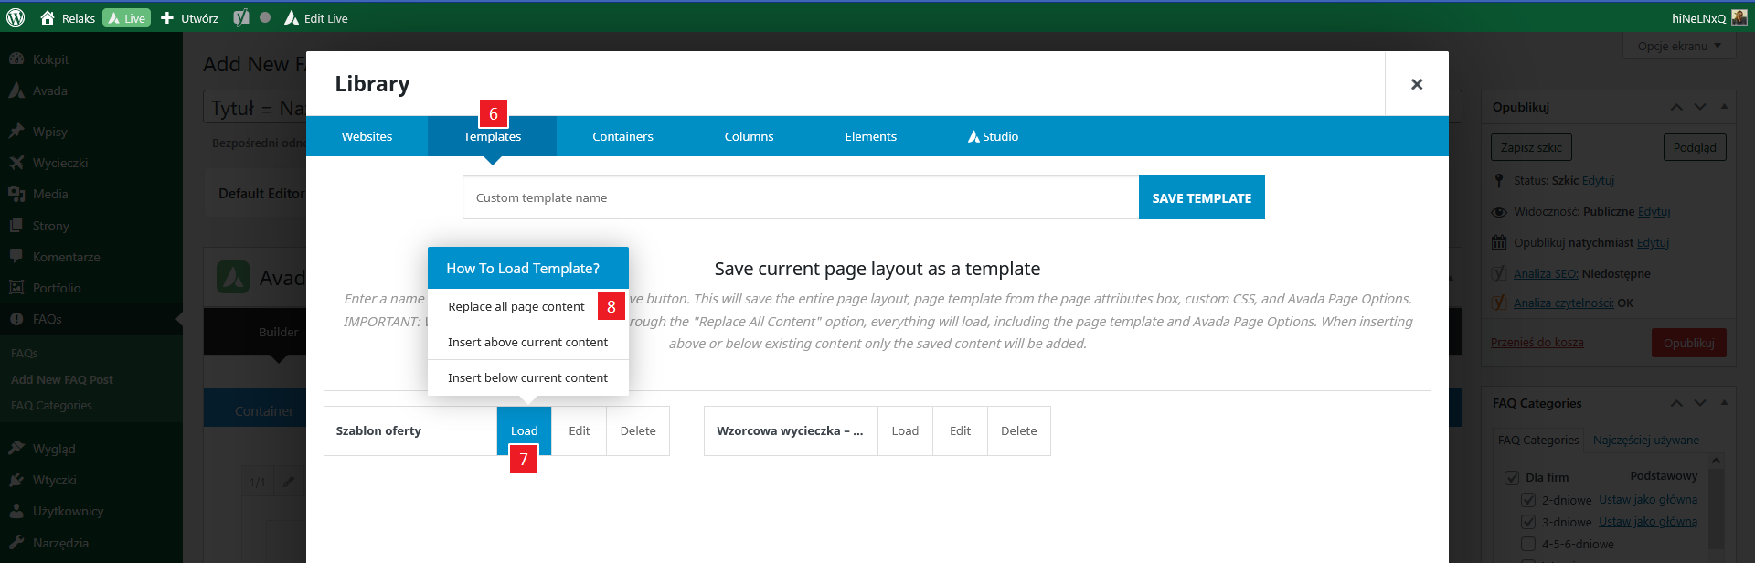Image resolution: width=1755 pixels, height=563 pixels.
Task: Click Przenieś do kosza link
Action: point(1537,343)
